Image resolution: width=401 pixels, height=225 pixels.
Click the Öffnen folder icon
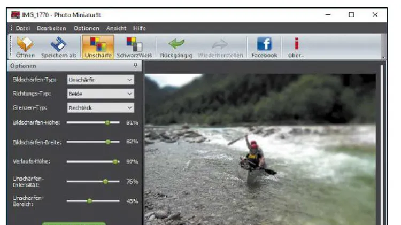[x=25, y=44]
